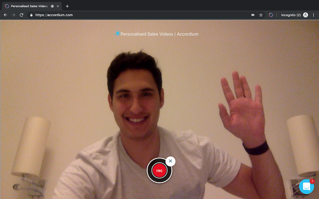The width and height of the screenshot is (319, 199).
Task: Open a new tab with the plus button
Action: tap(67, 6)
